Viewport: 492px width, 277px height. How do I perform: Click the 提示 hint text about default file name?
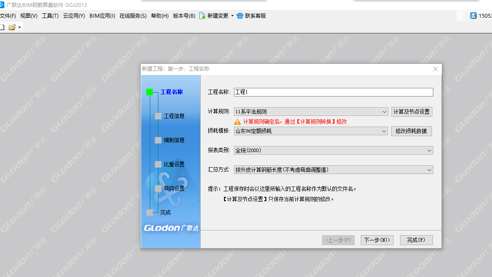[282, 189]
